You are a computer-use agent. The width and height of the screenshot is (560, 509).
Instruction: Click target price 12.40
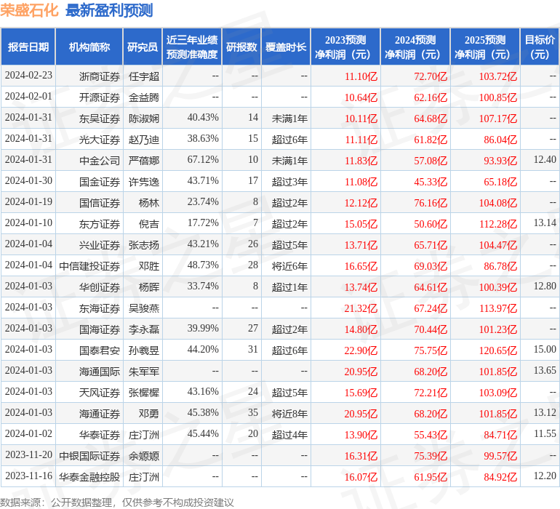pyautogui.click(x=545, y=160)
